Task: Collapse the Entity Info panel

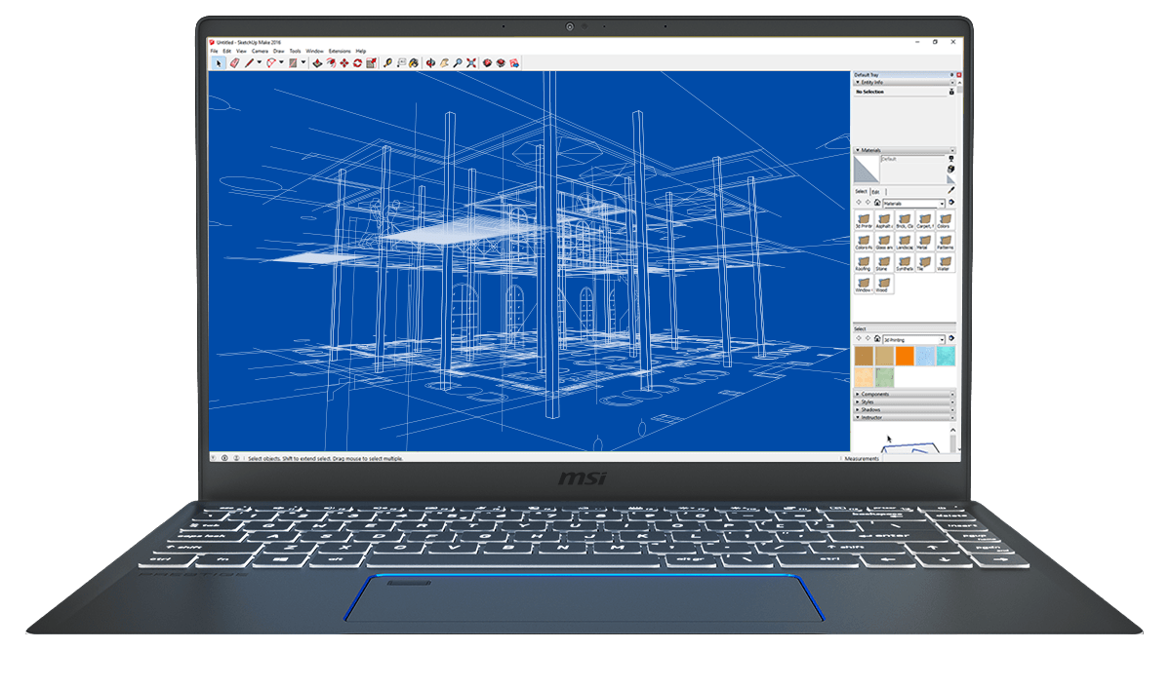Action: click(857, 83)
